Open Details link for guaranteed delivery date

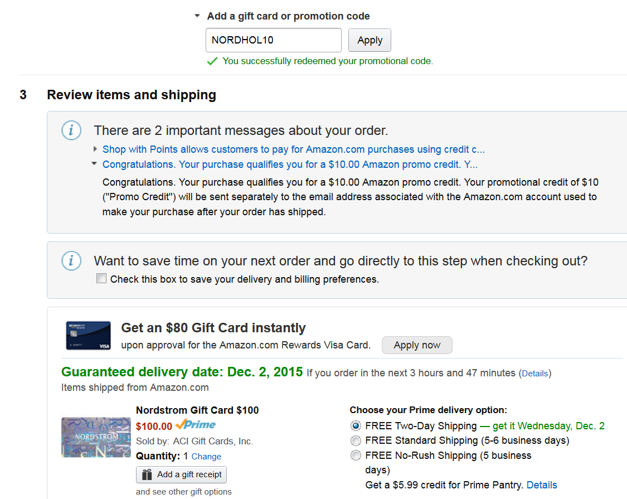click(x=534, y=374)
